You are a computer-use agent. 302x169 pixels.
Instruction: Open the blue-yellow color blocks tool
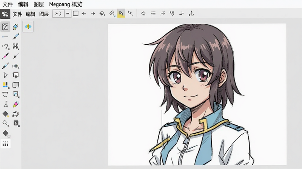tap(6, 85)
